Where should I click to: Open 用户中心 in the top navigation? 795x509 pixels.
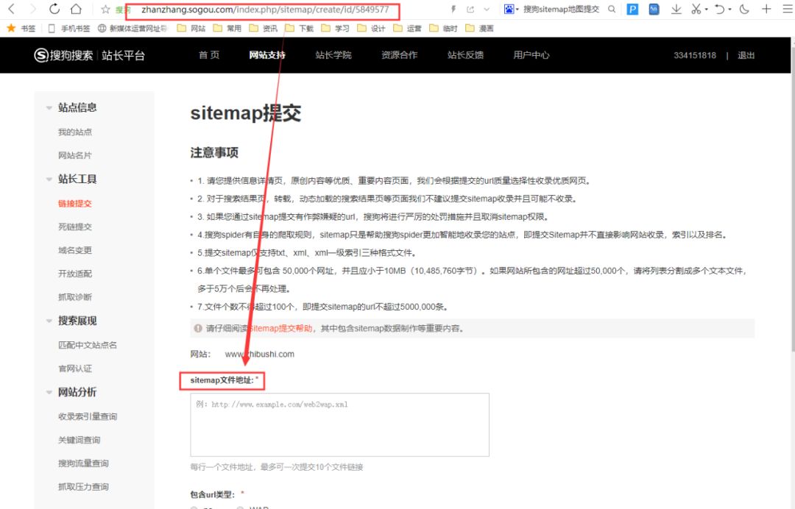click(x=531, y=55)
